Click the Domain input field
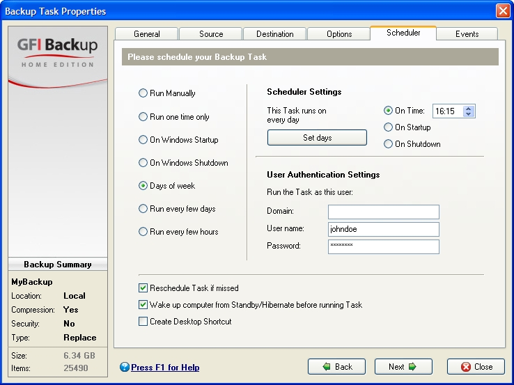514x385 pixels. tap(384, 212)
